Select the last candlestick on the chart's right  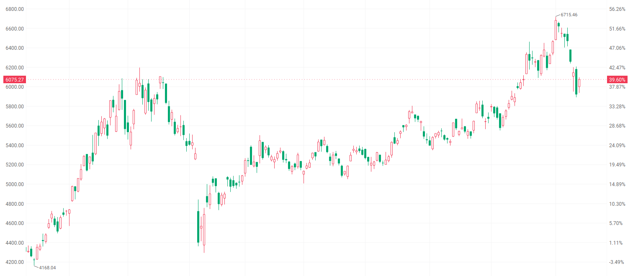pos(579,83)
